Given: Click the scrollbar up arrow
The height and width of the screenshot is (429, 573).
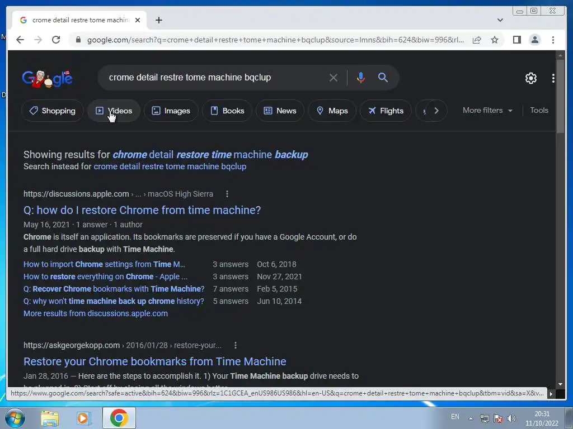Looking at the screenshot, I should pyautogui.click(x=560, y=55).
